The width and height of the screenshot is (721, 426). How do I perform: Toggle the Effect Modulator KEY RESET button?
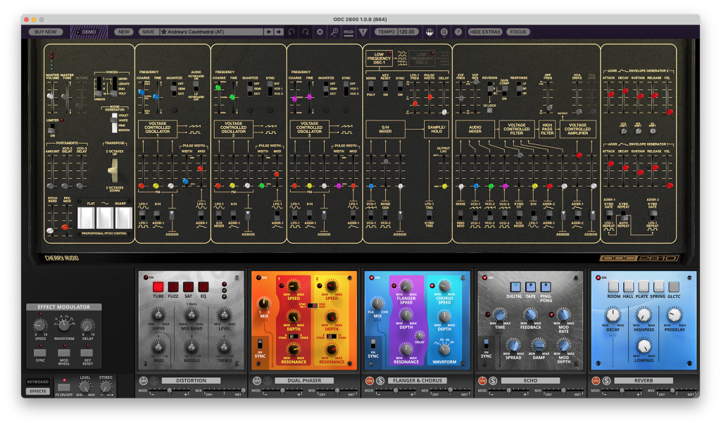[87, 353]
